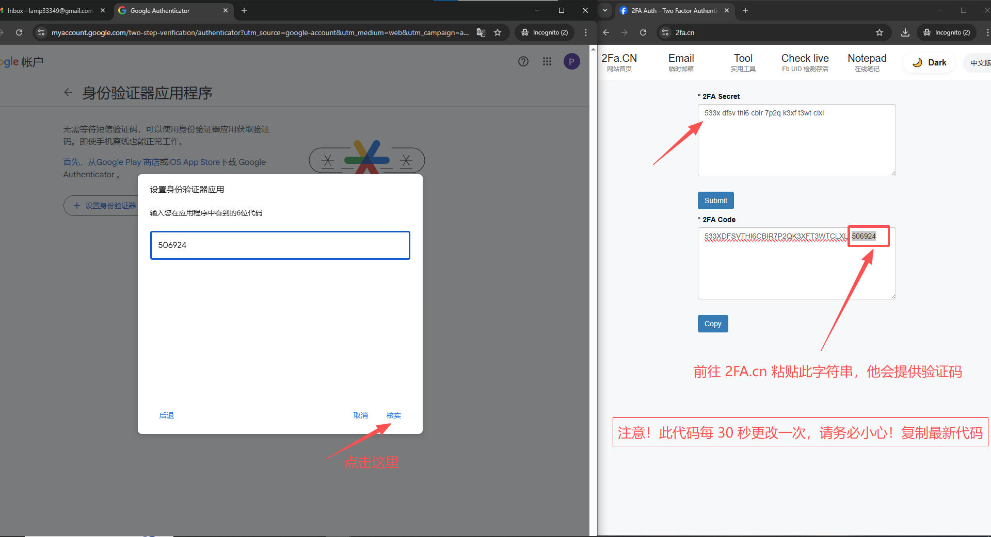Refresh the 2fa.cn page

pyautogui.click(x=643, y=32)
